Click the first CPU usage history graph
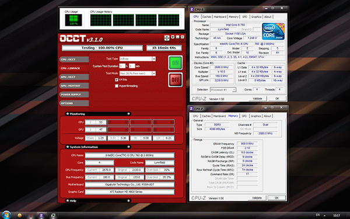 pos(101,20)
